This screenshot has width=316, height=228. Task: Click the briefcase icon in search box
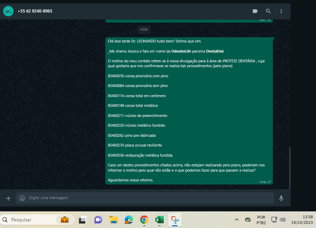(65, 220)
